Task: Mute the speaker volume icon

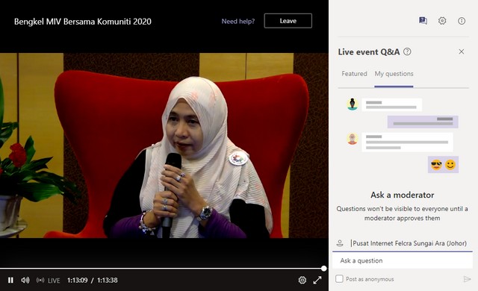Action: [x=25, y=280]
